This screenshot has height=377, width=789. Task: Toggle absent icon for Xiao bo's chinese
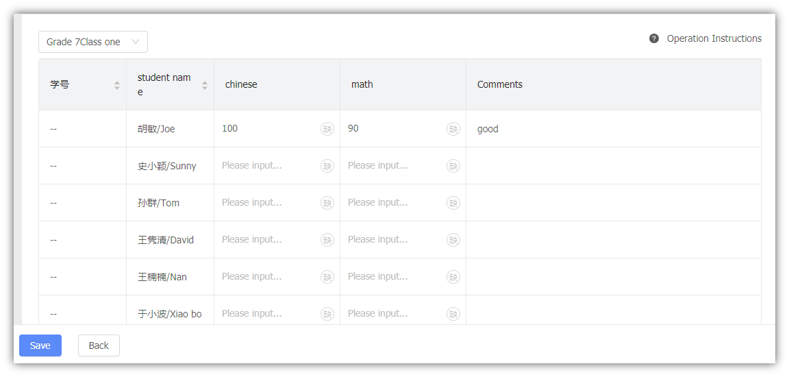pos(327,314)
